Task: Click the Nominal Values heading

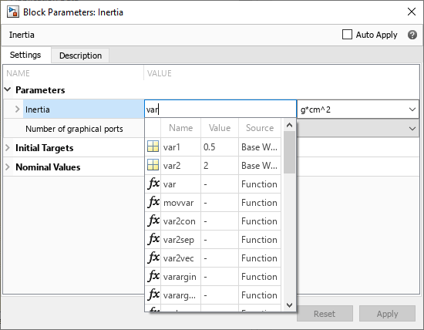Action: click(48, 167)
